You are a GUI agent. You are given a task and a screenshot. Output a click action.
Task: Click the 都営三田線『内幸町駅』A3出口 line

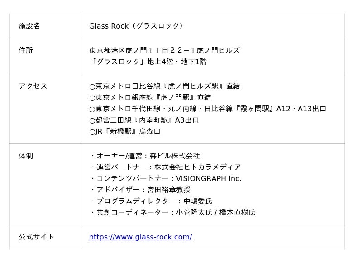[144, 120]
